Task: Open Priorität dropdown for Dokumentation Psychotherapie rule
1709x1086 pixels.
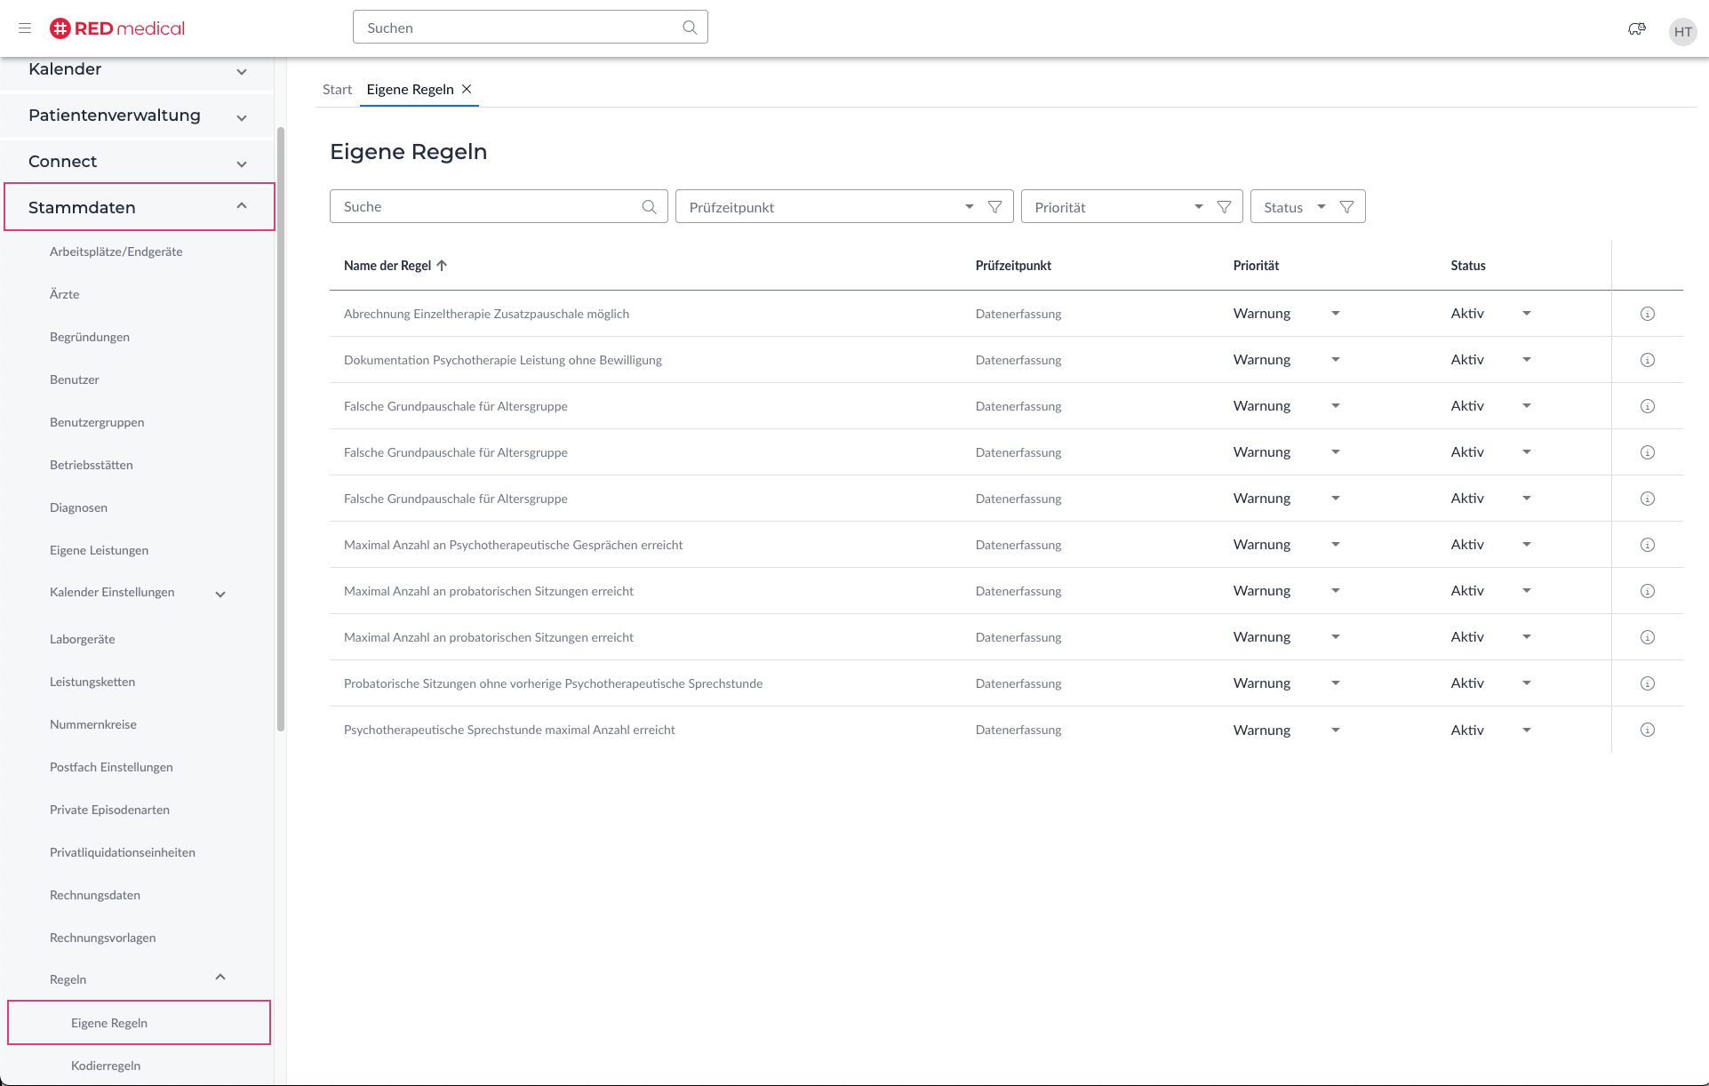Action: tap(1335, 360)
